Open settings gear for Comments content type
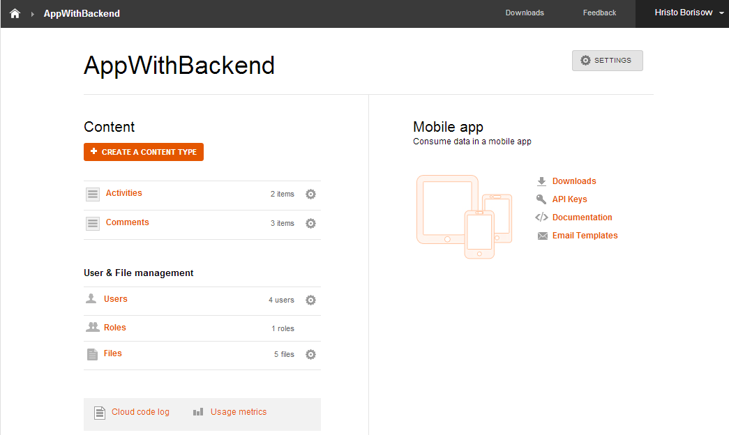Image resolution: width=729 pixels, height=435 pixels. coord(311,224)
